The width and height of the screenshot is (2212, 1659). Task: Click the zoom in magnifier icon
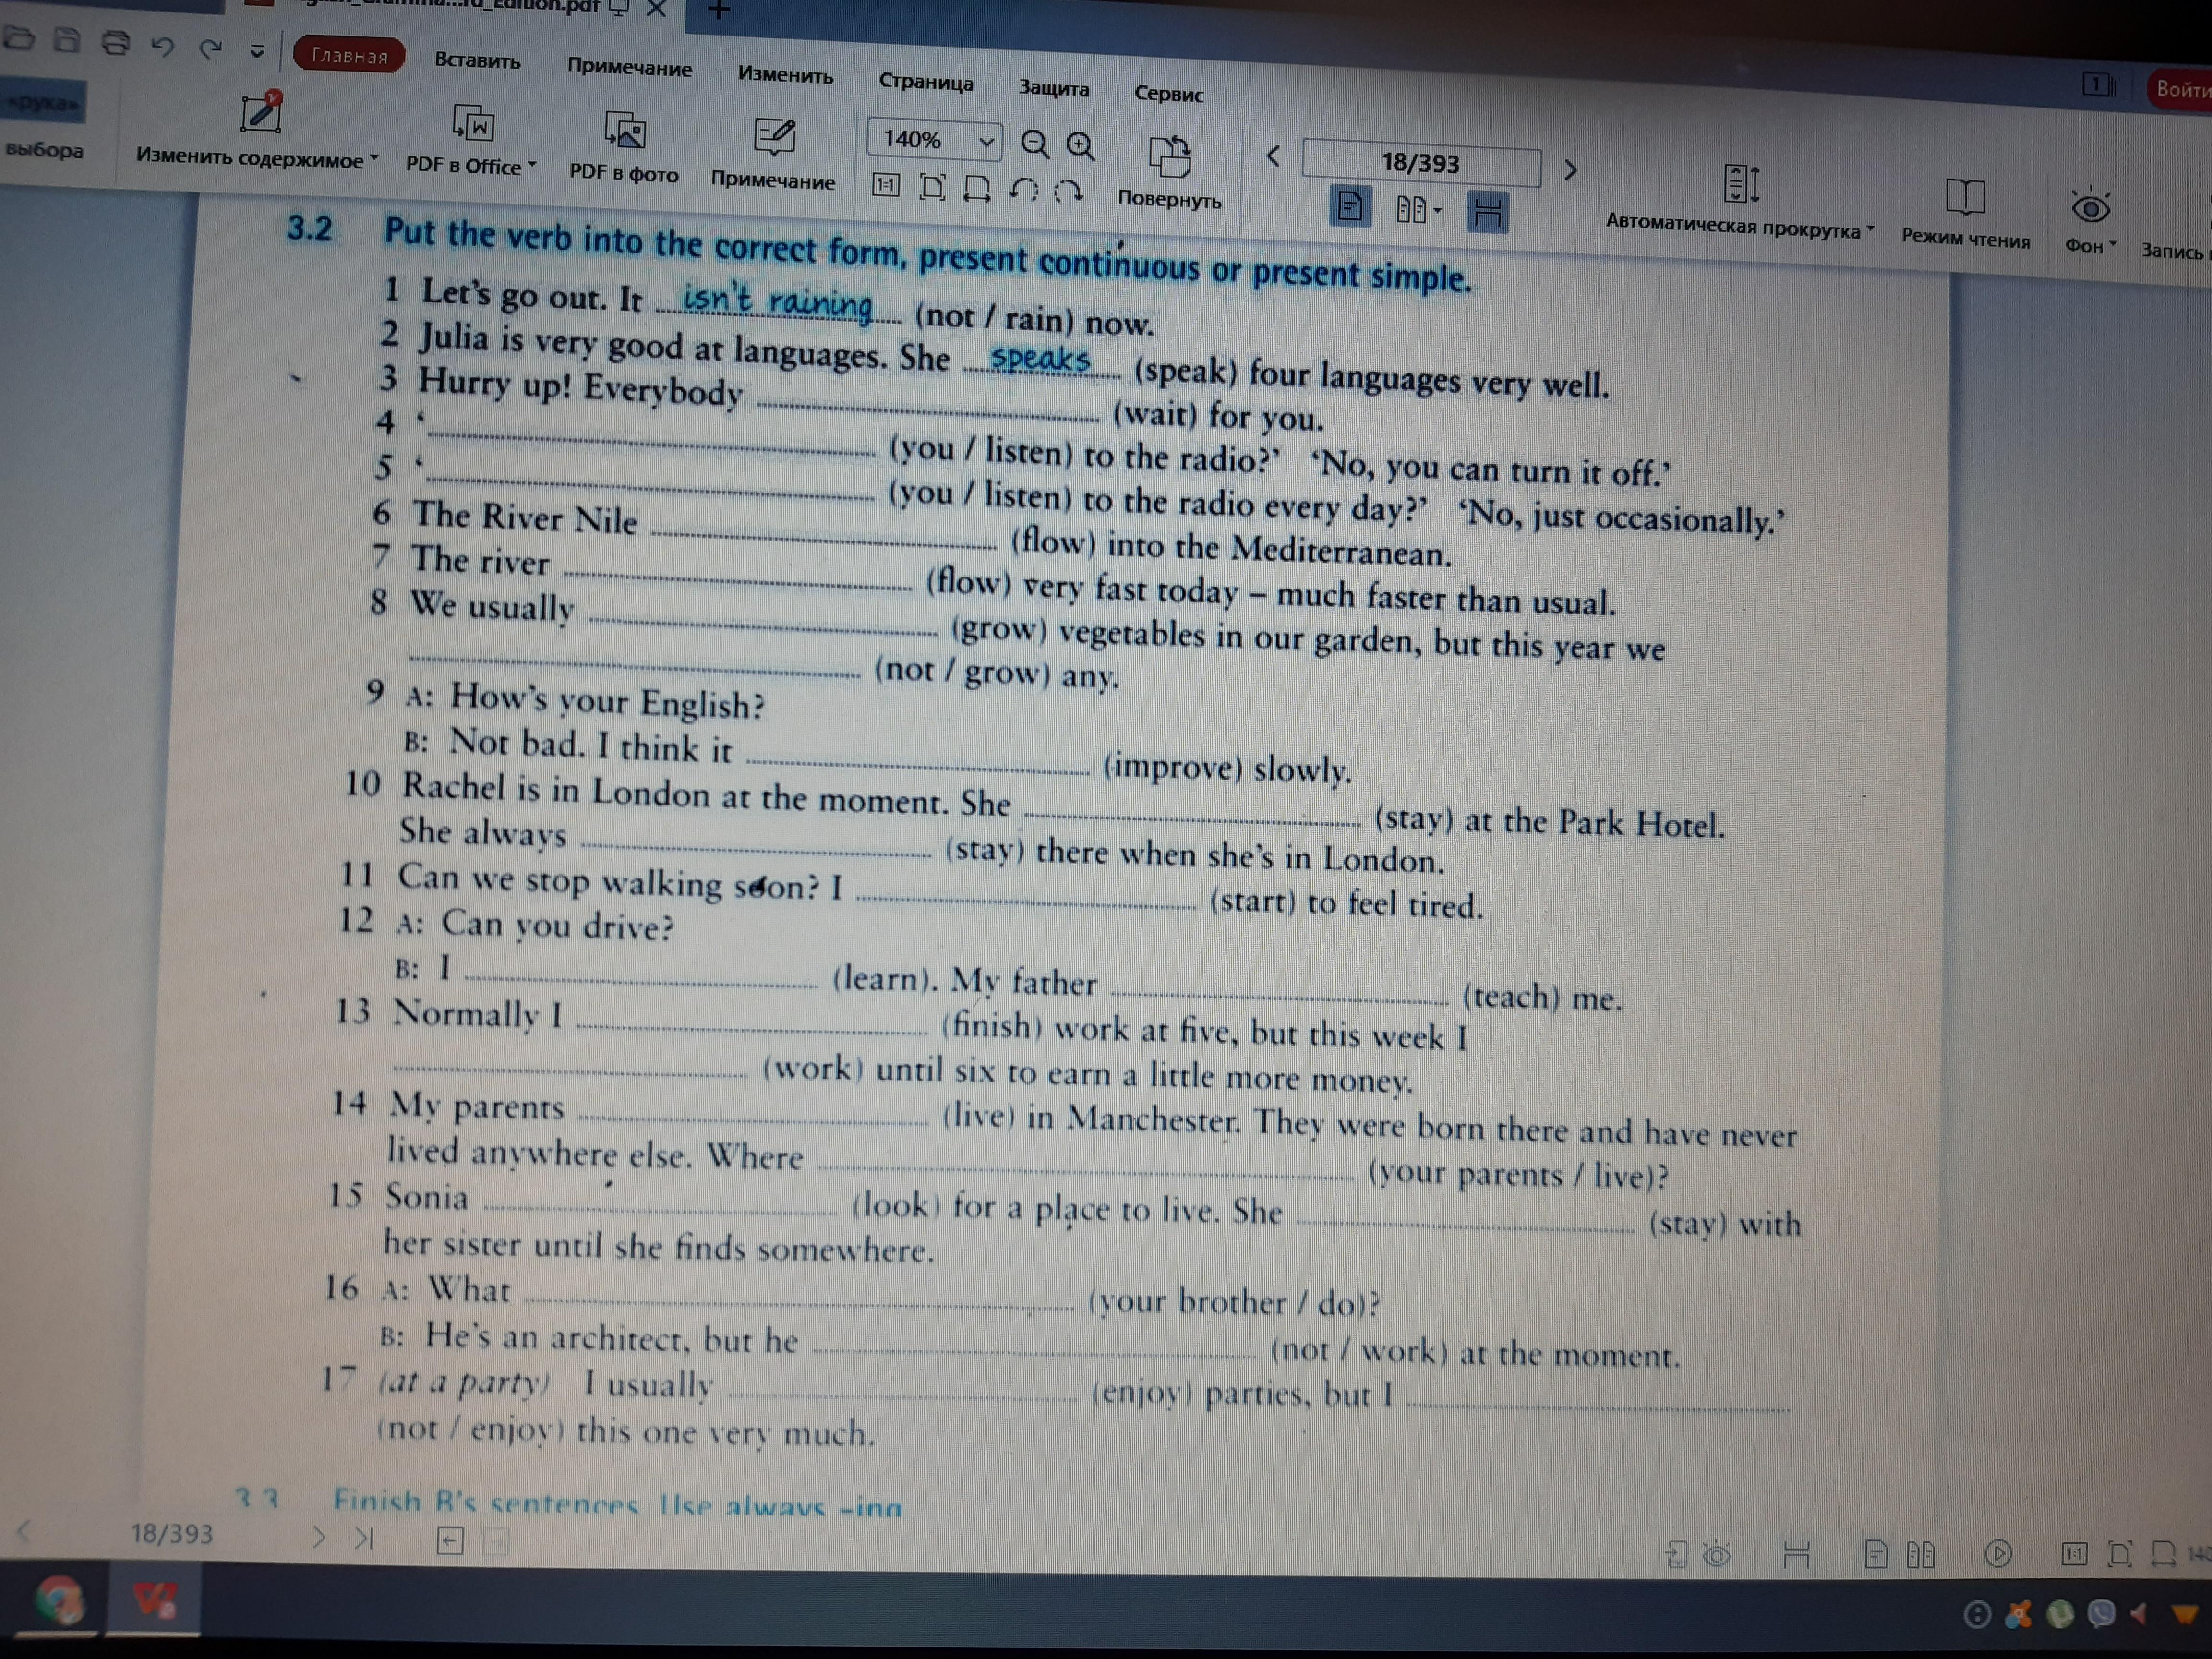(x=1080, y=147)
